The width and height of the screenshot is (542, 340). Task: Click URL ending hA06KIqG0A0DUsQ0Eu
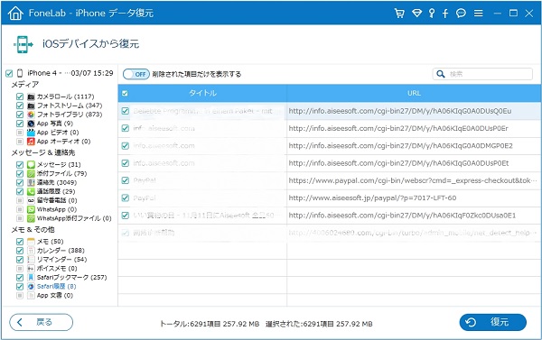(399, 111)
